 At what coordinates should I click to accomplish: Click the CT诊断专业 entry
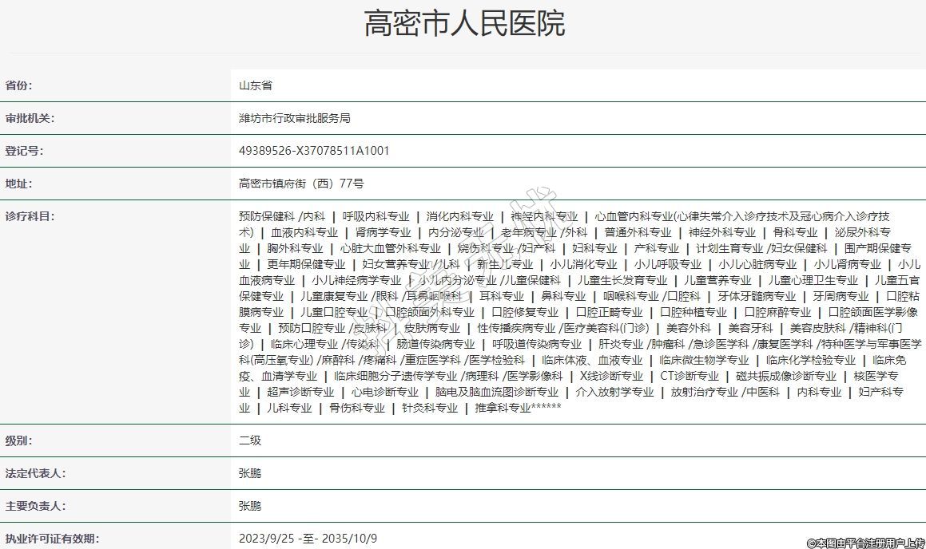(689, 376)
